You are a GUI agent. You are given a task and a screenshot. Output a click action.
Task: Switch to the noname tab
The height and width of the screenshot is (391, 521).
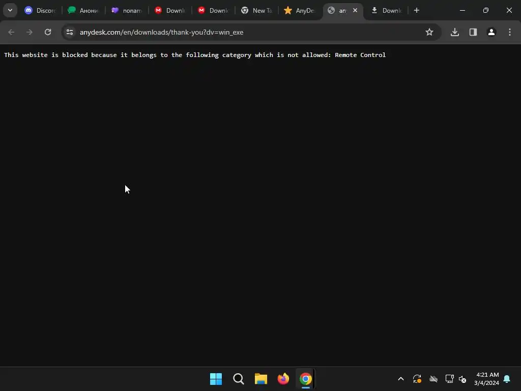tap(127, 10)
